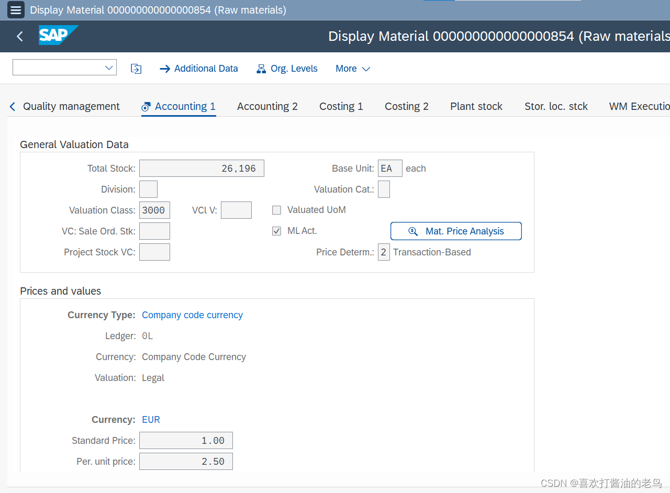
Task: Click the gear icon on the Accounting 1 tab
Action: click(145, 106)
